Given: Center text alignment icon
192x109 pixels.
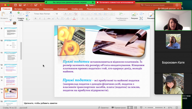Looking at the screenshot, I should pos(87,19).
